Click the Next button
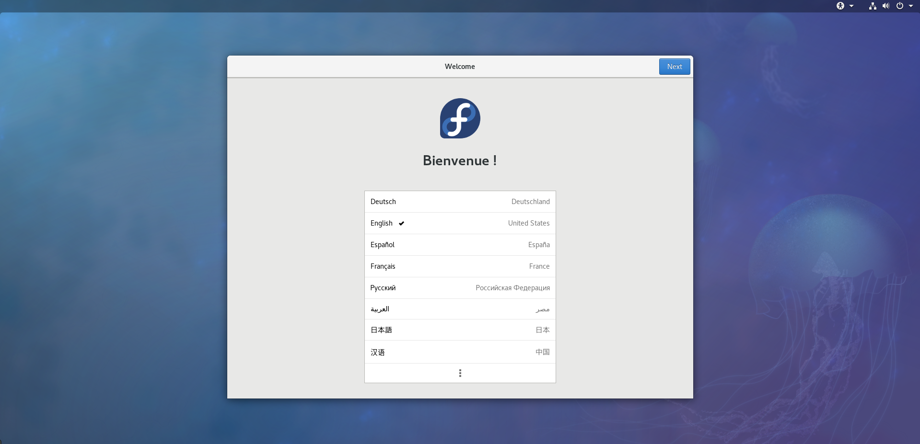Image resolution: width=920 pixels, height=444 pixels. click(675, 67)
